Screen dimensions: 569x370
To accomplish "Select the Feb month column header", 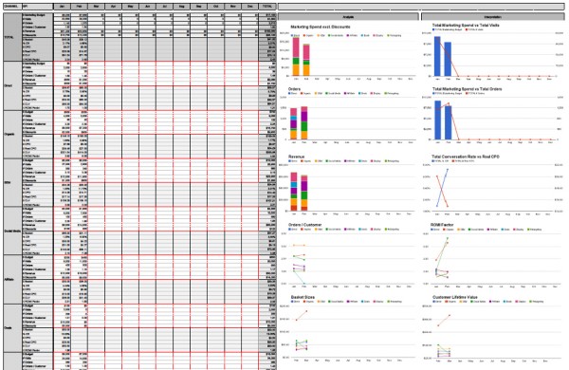I will (79, 7).
